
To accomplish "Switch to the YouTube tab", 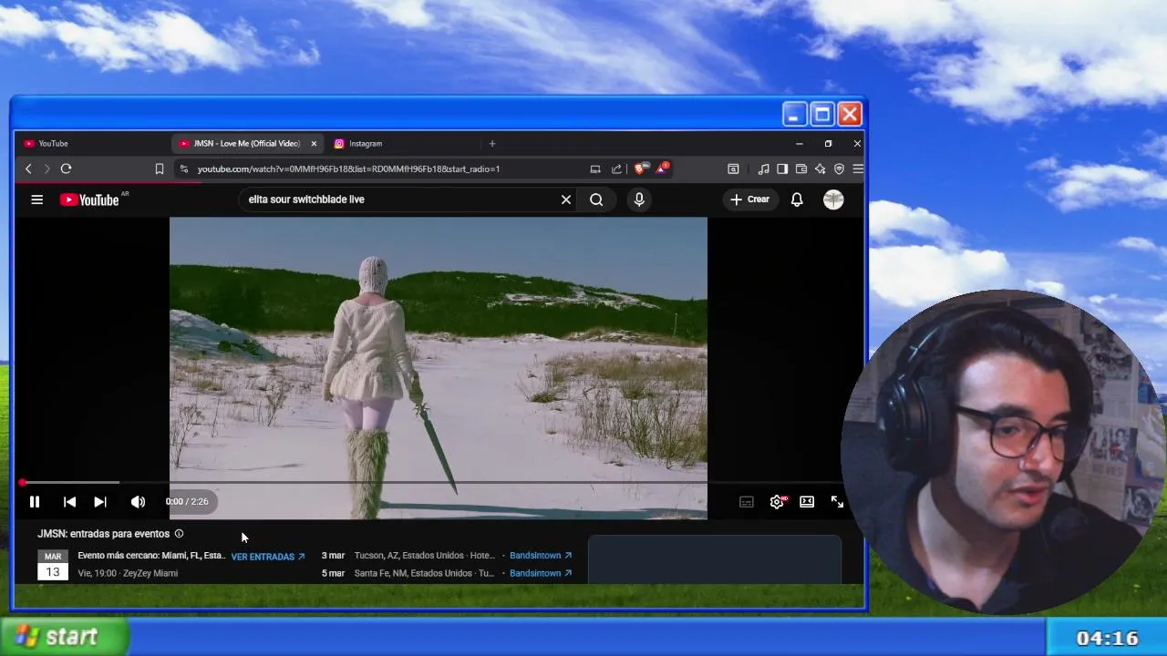I will click(x=91, y=143).
